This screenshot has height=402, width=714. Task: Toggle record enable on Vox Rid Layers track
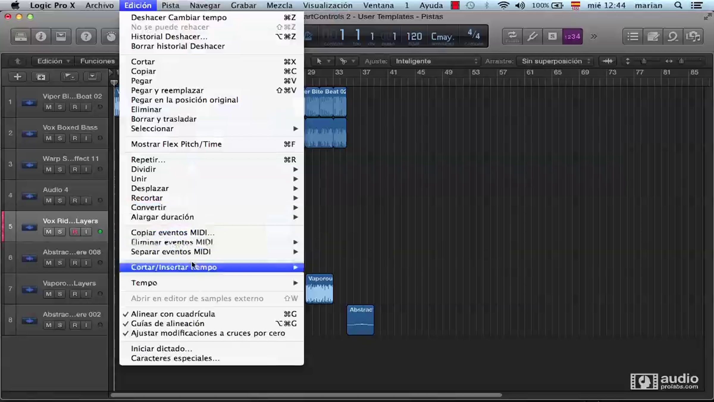pos(75,232)
